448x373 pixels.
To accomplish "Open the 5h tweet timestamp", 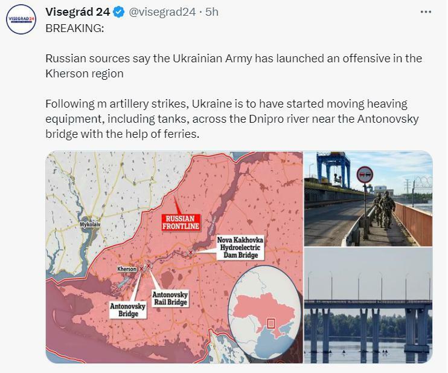I will tap(212, 12).
